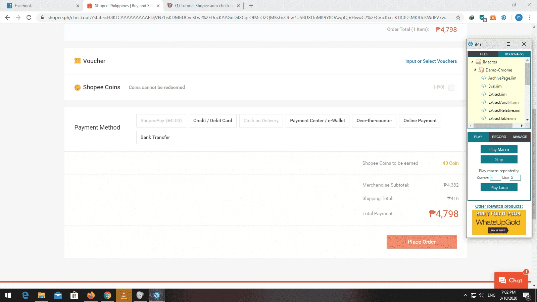Open the orange shopping bag extension
This screenshot has height=302, width=537.
click(x=493, y=17)
